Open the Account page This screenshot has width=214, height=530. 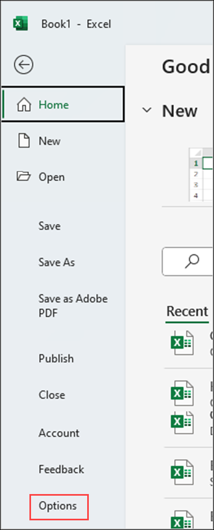[x=59, y=433]
